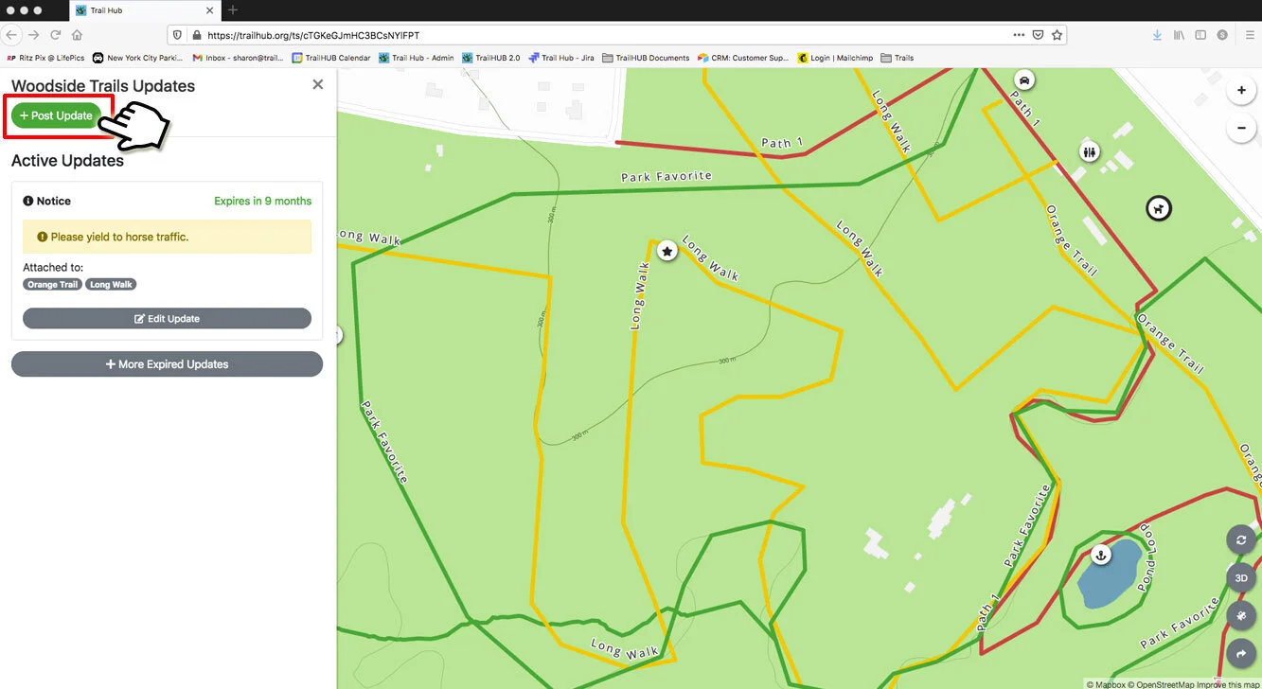The image size is (1262, 689).
Task: Select the Orange Trail tag
Action: click(x=52, y=284)
